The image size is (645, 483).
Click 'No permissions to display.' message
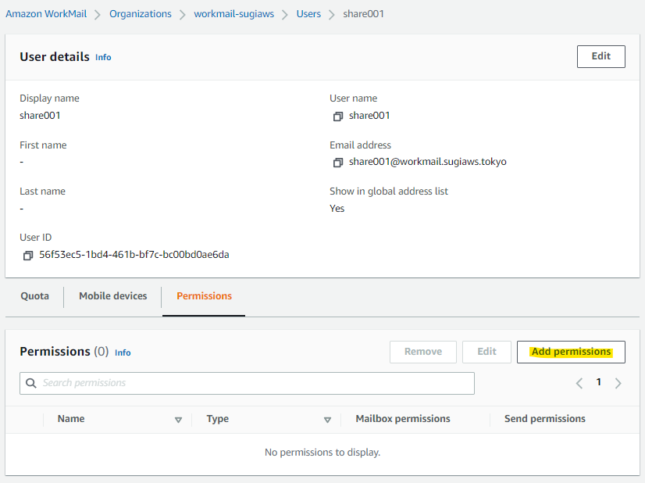point(322,453)
